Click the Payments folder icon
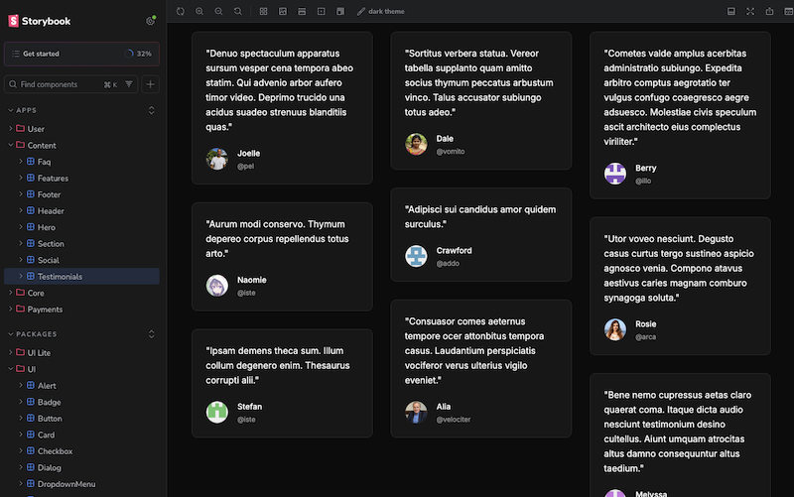This screenshot has width=794, height=497. click(x=20, y=309)
